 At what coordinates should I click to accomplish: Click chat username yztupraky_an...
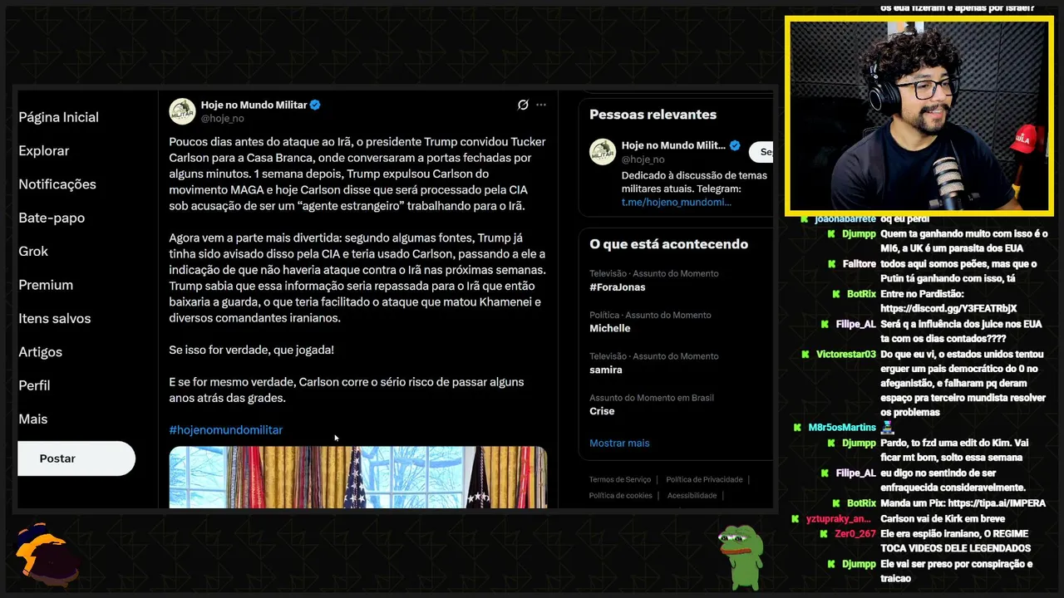(838, 519)
